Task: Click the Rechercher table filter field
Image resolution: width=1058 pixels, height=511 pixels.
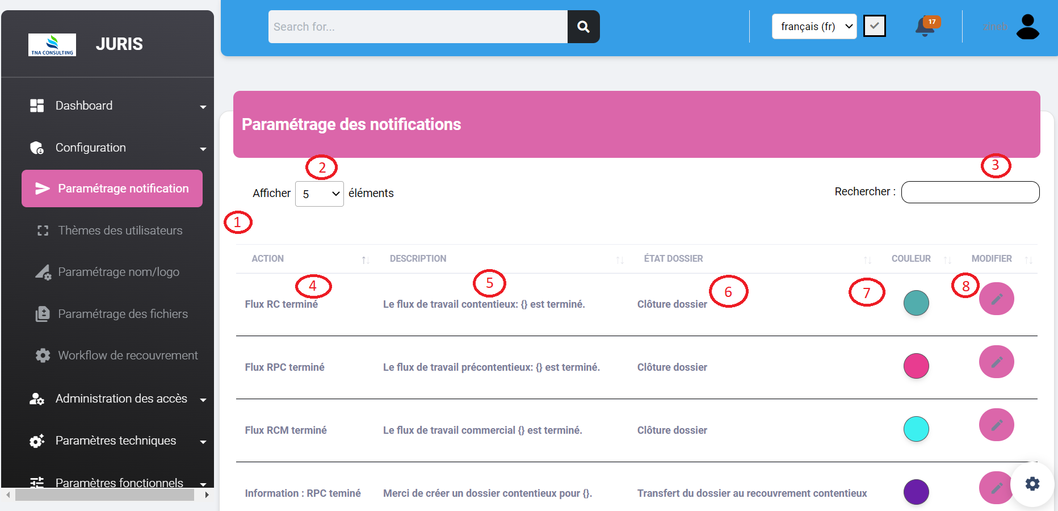Action: (x=969, y=192)
